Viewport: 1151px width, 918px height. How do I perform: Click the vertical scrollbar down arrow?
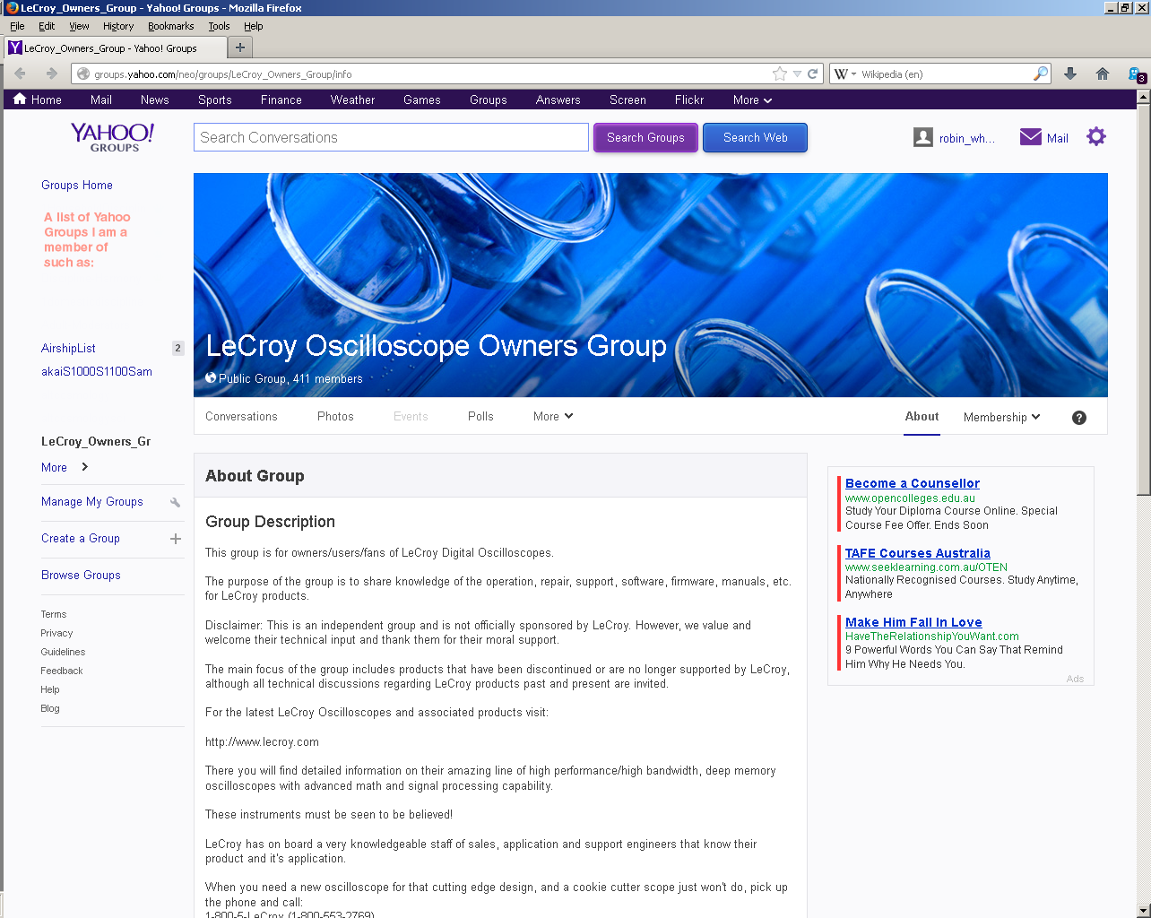1144,911
